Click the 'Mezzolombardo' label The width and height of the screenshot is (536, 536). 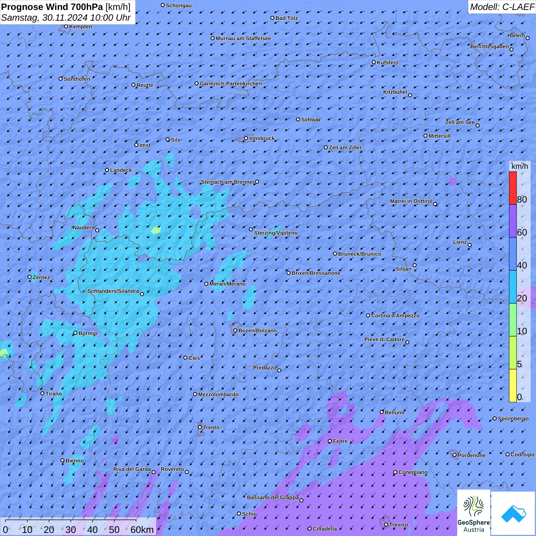tap(218, 394)
